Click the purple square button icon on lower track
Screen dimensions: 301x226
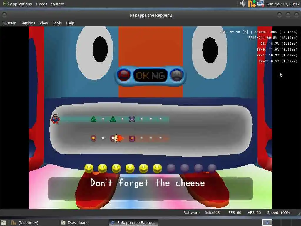132,138
